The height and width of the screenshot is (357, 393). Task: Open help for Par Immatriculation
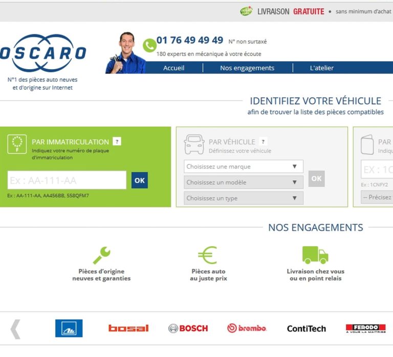117,141
